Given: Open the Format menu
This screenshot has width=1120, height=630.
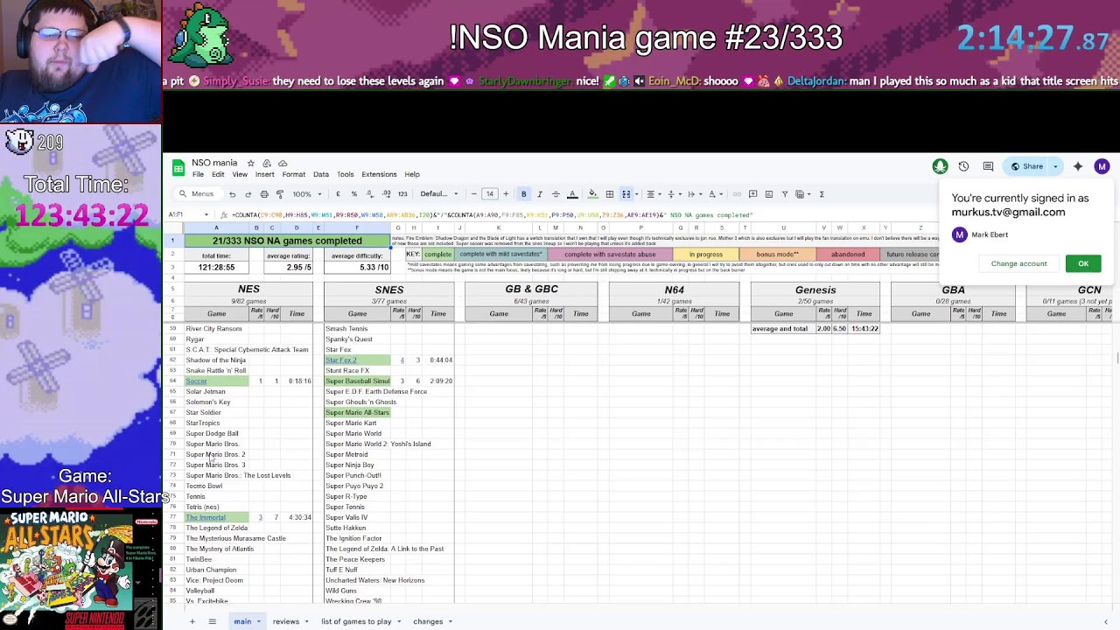Looking at the screenshot, I should 293,174.
